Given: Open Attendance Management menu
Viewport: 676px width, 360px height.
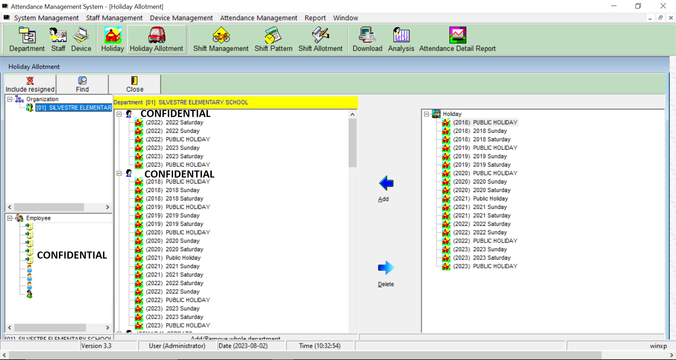Looking at the screenshot, I should (x=259, y=18).
